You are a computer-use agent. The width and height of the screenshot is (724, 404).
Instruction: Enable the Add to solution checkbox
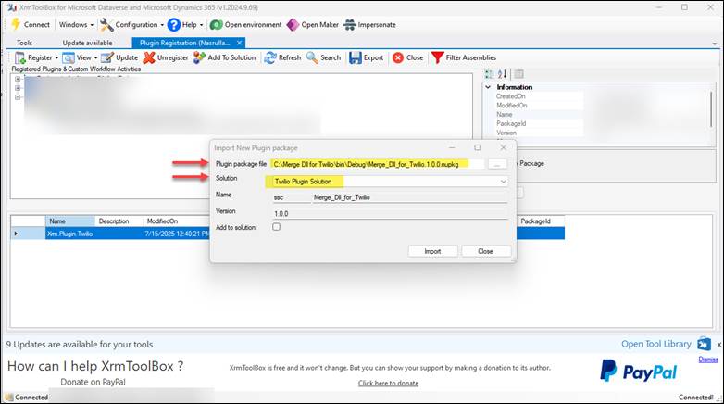click(x=276, y=227)
